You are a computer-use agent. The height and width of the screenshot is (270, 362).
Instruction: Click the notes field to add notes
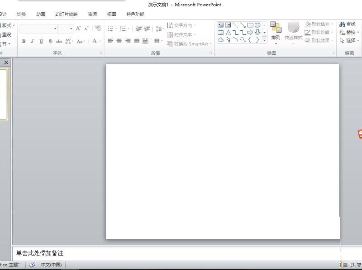click(x=181, y=253)
